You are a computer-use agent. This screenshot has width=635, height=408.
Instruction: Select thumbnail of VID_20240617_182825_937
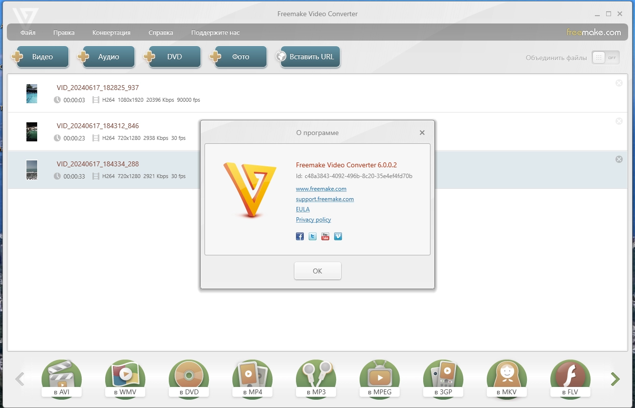32,93
